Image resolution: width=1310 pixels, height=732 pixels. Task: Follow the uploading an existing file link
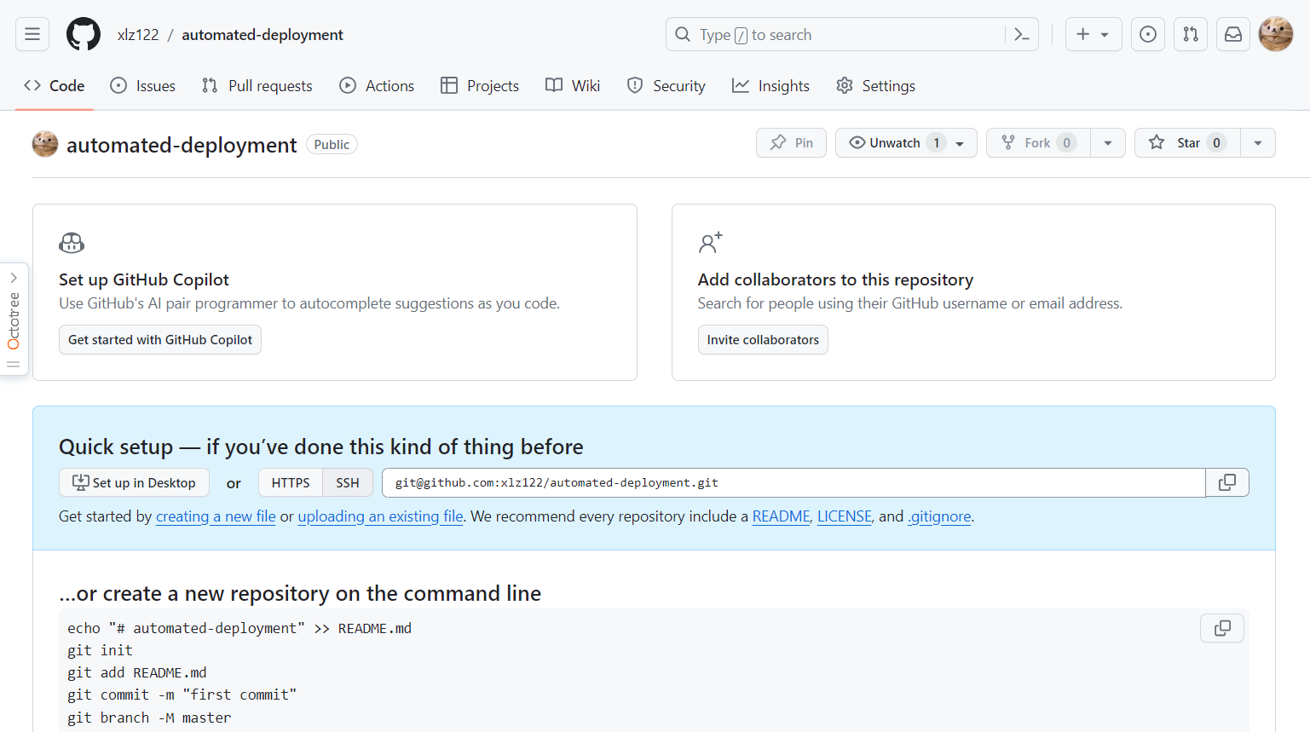pyautogui.click(x=380, y=516)
